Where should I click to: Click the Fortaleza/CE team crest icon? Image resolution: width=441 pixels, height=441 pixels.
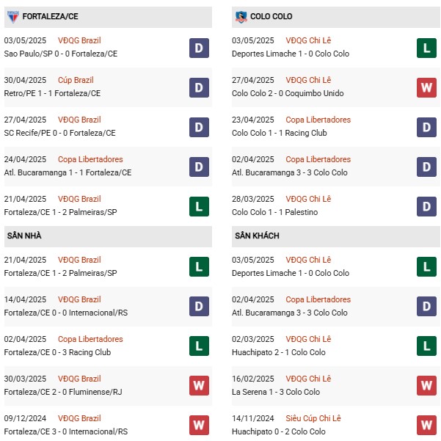click(x=12, y=16)
